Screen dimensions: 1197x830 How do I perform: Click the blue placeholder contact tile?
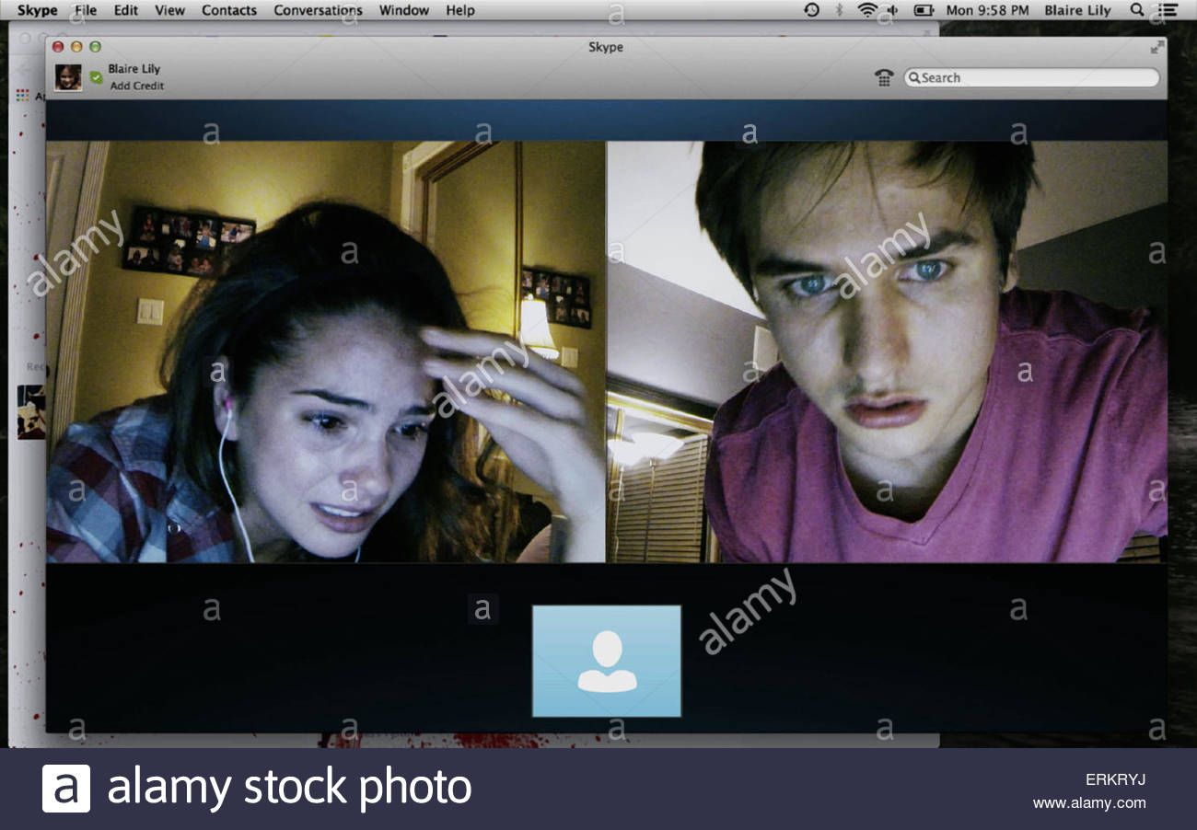[x=607, y=661]
